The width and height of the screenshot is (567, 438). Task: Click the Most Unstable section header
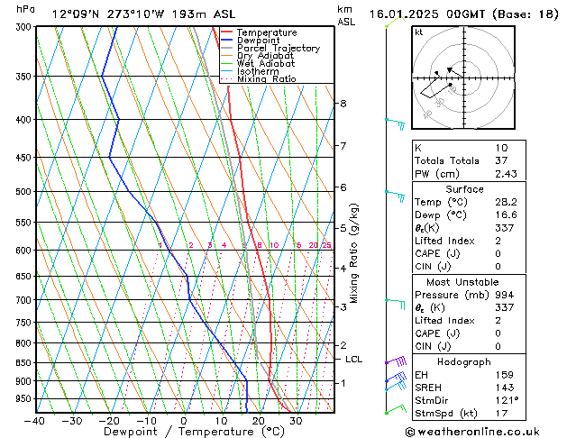462,282
